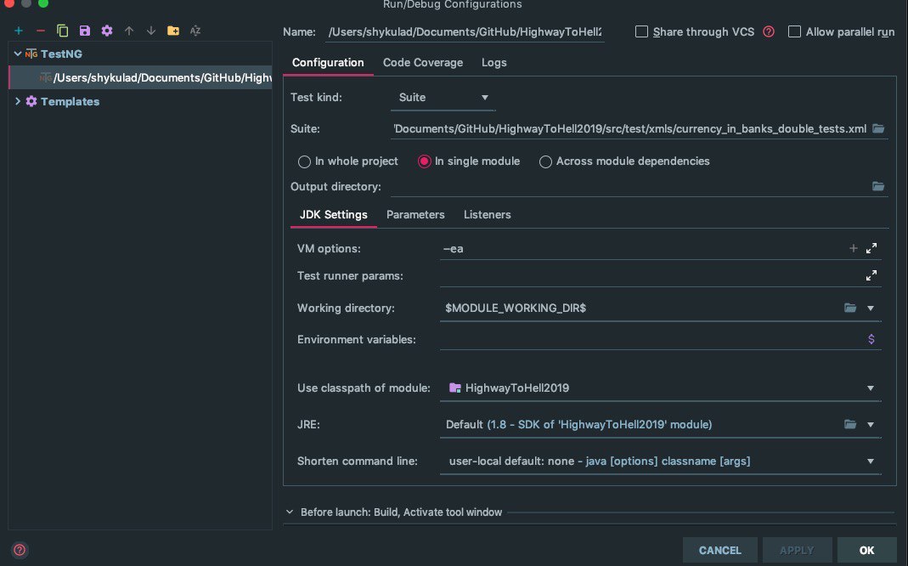Collapse Before launch section
The width and height of the screenshot is (908, 566).
290,512
